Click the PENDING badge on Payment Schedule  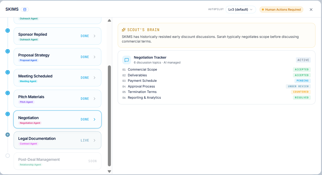[302, 81]
